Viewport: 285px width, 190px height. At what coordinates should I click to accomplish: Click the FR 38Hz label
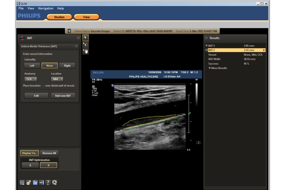(97, 80)
